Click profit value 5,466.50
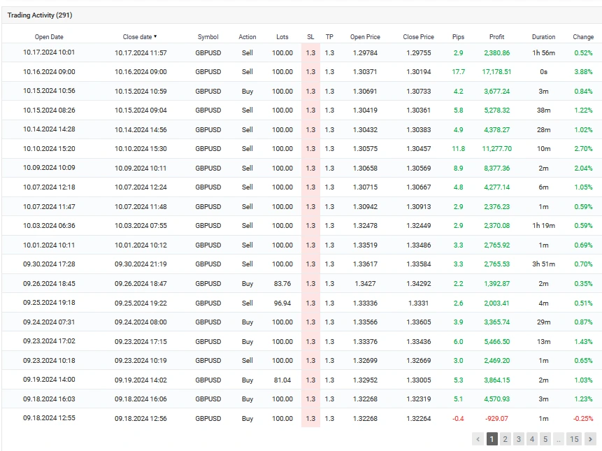602x451 pixels. coord(497,342)
